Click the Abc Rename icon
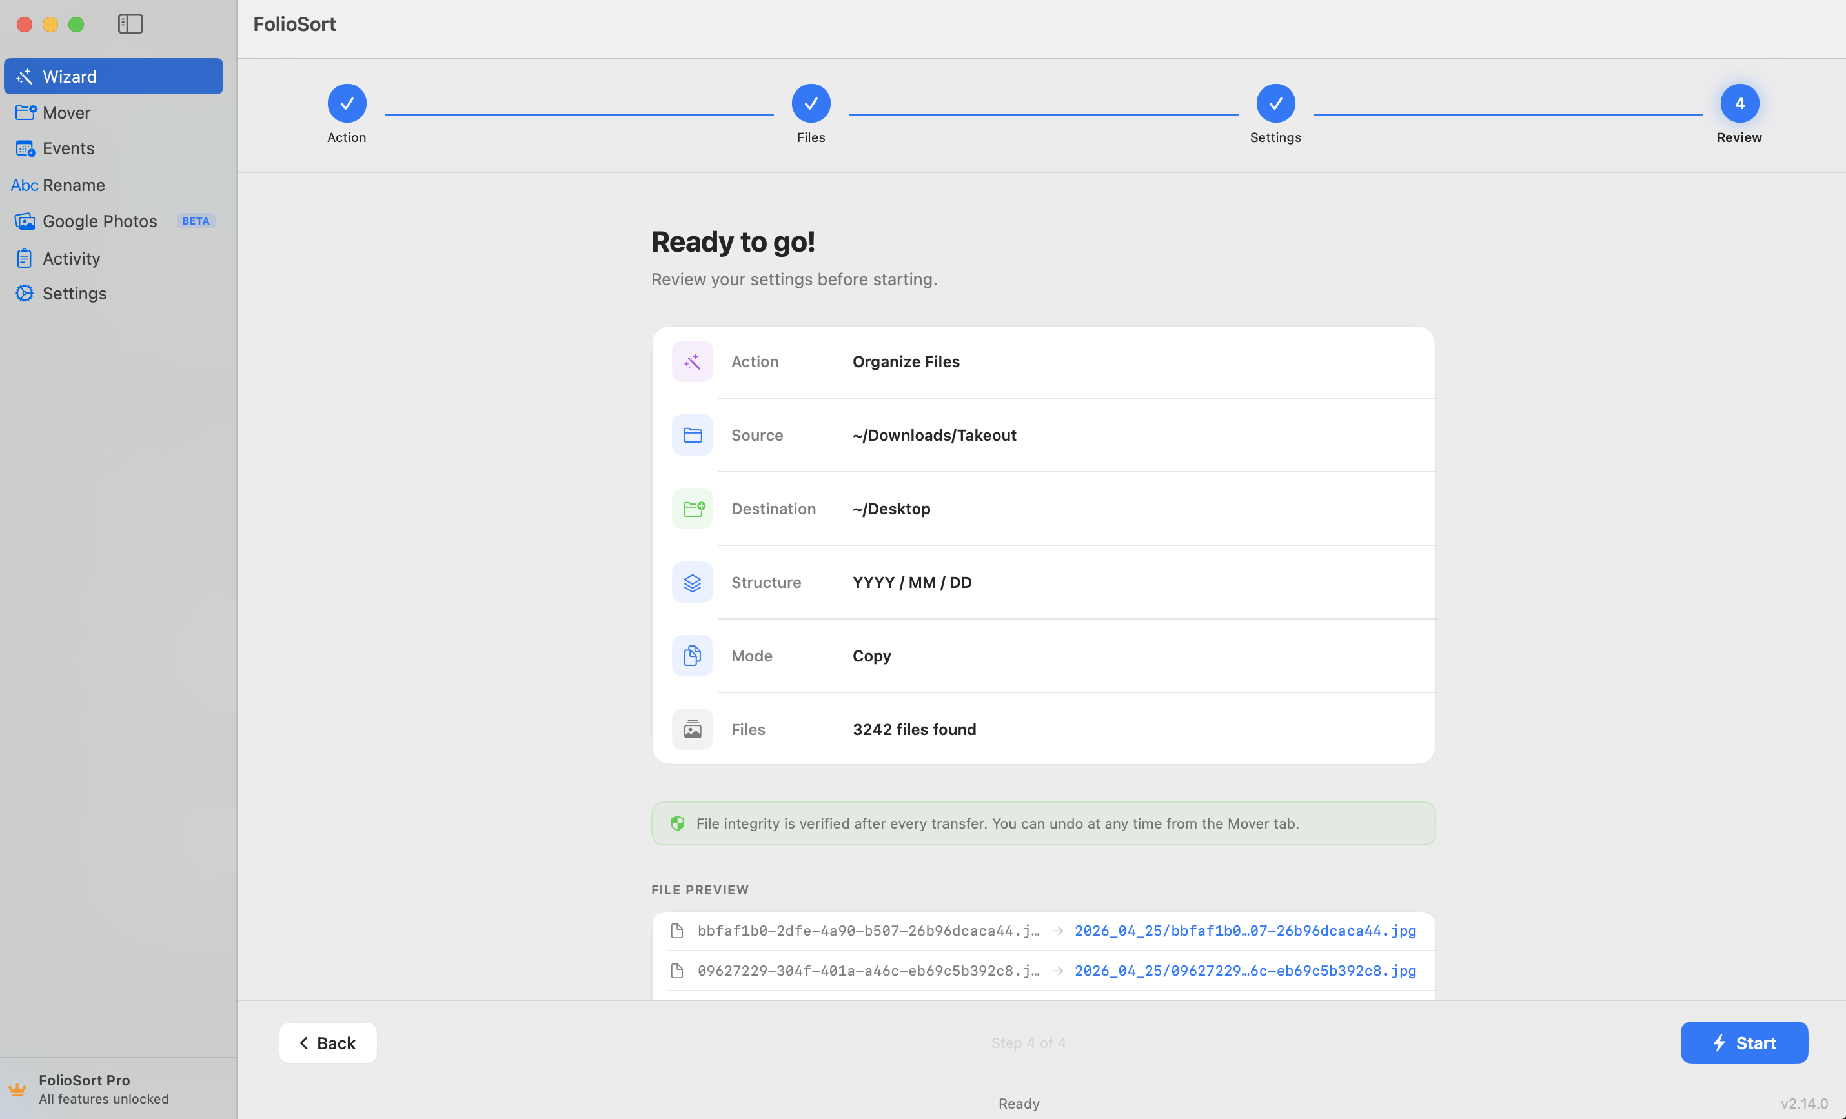The width and height of the screenshot is (1846, 1119). coord(24,185)
